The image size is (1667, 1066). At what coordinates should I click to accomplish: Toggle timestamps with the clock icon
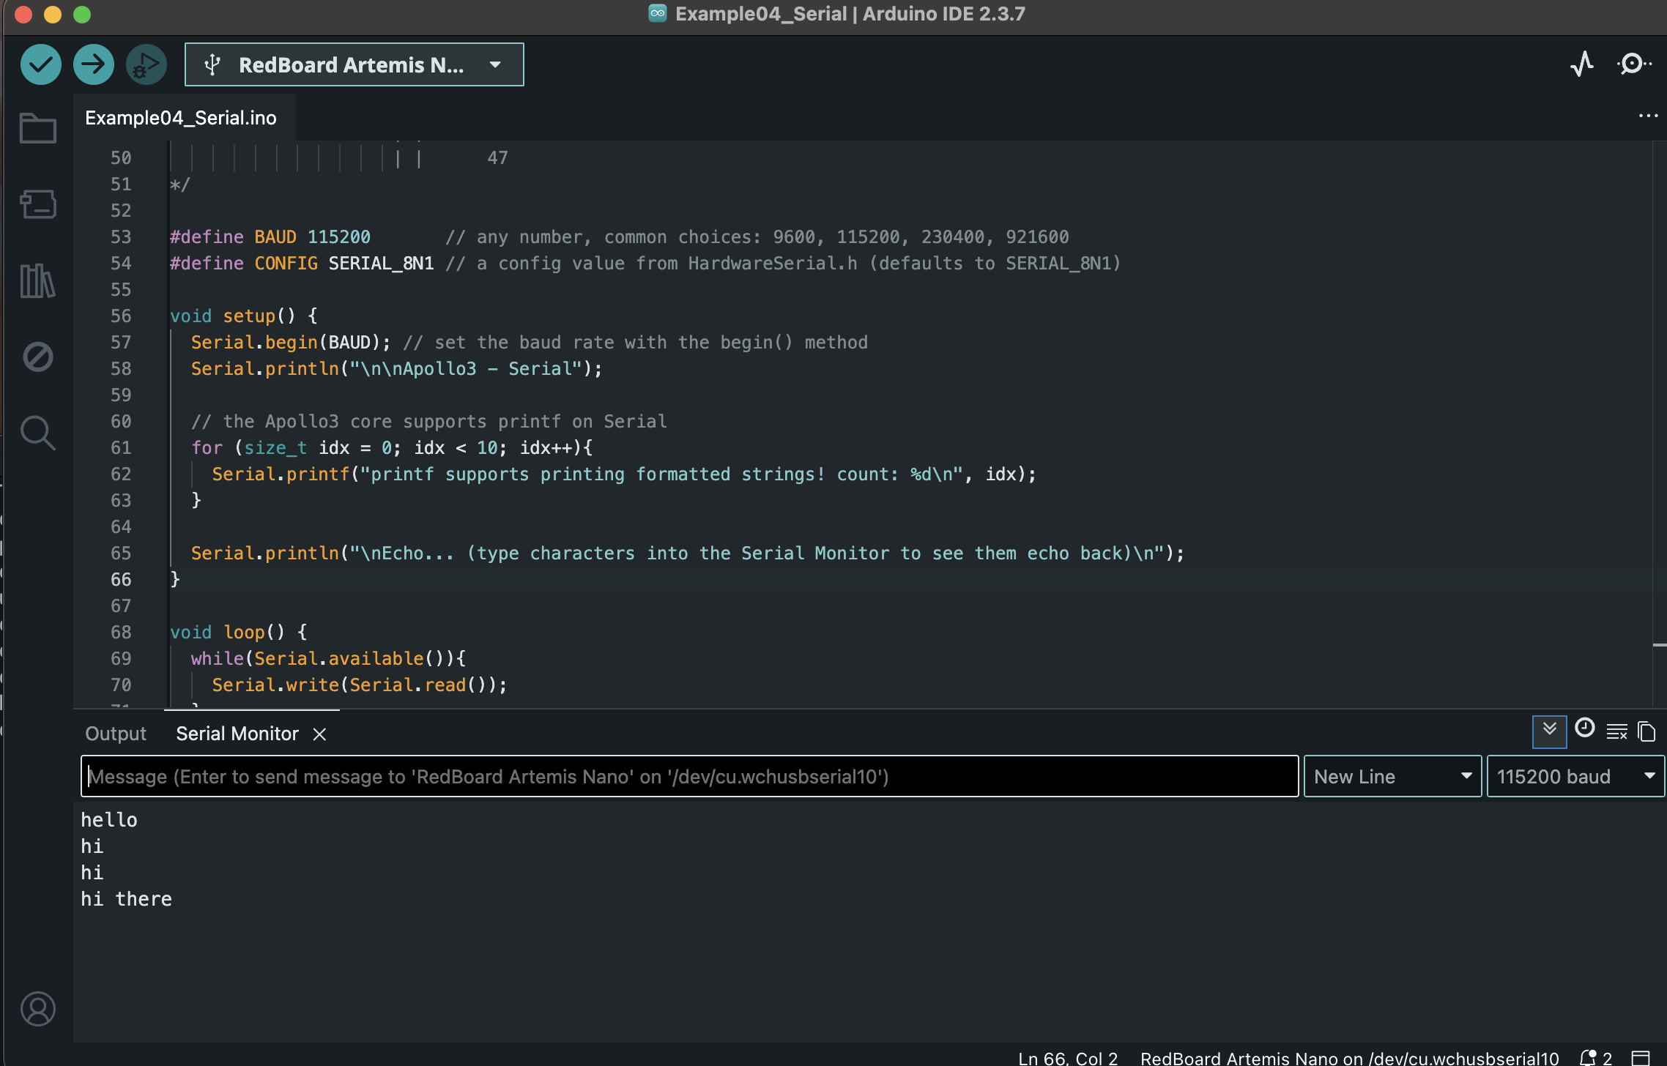point(1584,730)
